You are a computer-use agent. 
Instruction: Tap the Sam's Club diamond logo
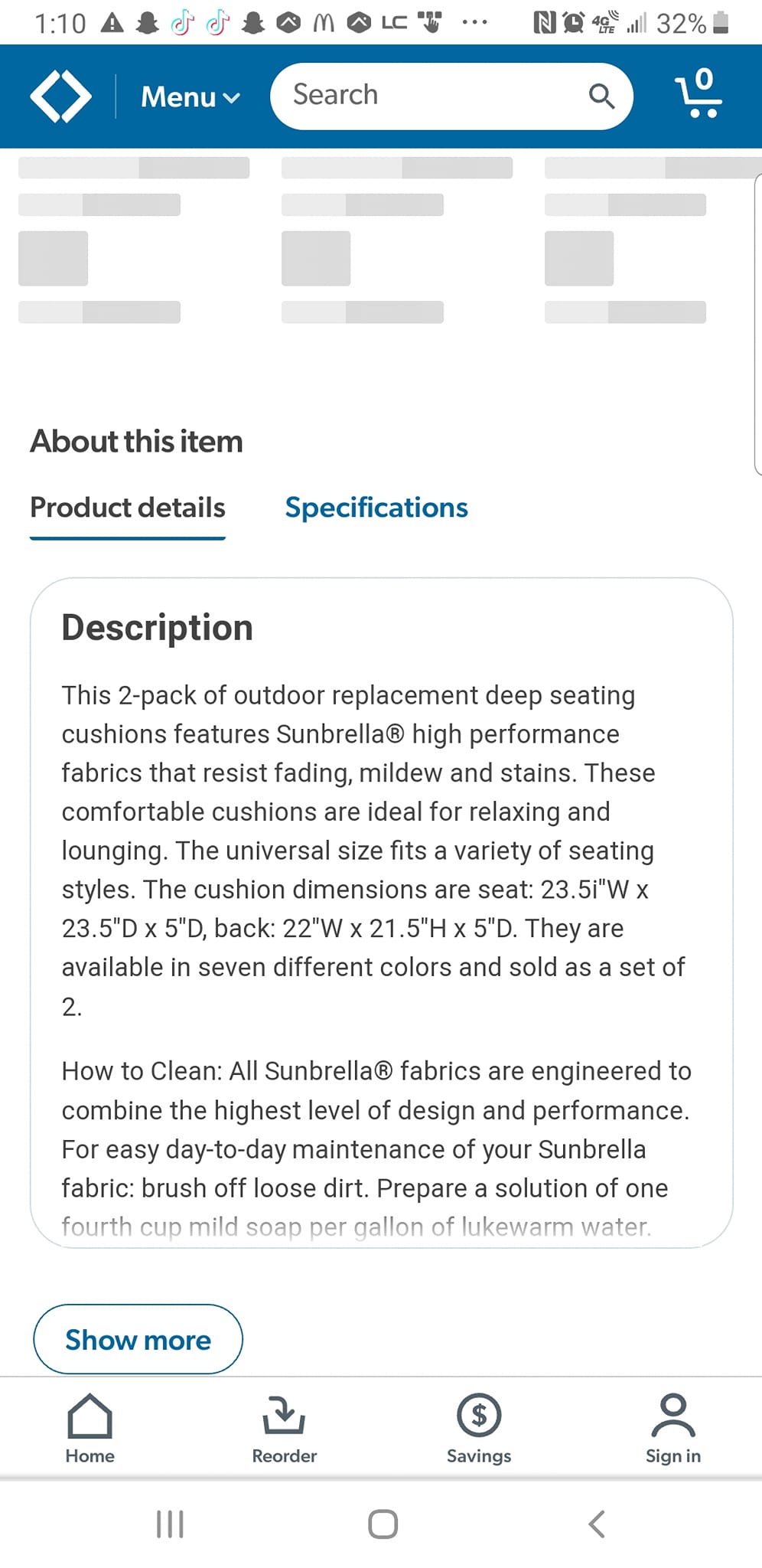[60, 96]
